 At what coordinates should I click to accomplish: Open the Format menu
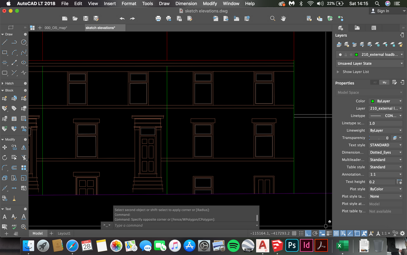coord(129,4)
